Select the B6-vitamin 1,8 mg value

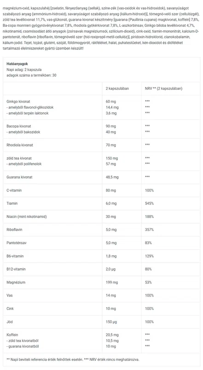(111, 256)
